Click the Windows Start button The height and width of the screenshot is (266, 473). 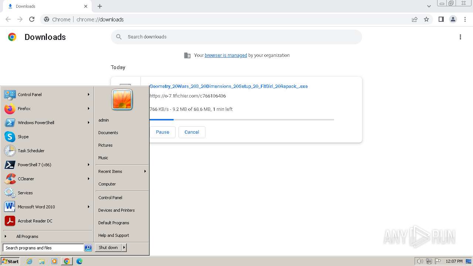click(x=10, y=261)
